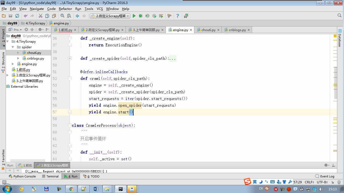Viewport: 344px width, 193px height.
Task: Click the Find magnifier icon
Action: 62,16
